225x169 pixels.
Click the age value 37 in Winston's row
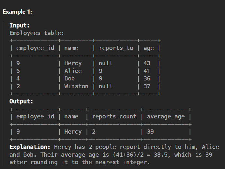147,86
